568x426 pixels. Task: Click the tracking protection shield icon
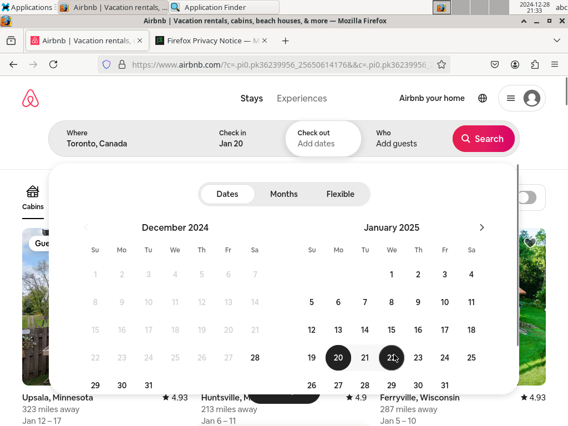(x=106, y=64)
